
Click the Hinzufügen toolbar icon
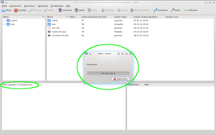[103, 10]
